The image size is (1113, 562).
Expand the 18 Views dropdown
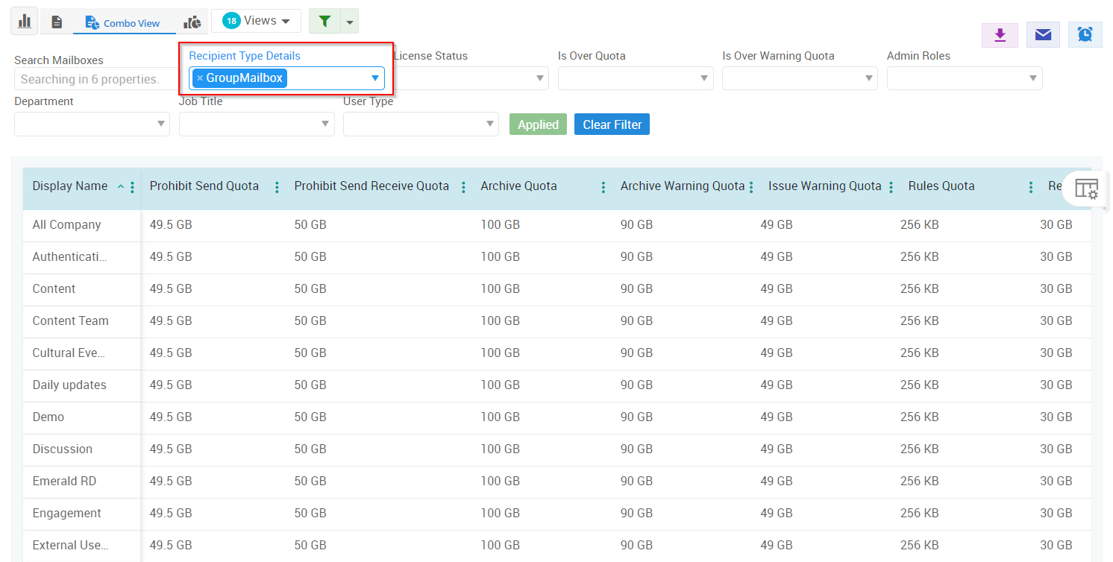pos(256,21)
